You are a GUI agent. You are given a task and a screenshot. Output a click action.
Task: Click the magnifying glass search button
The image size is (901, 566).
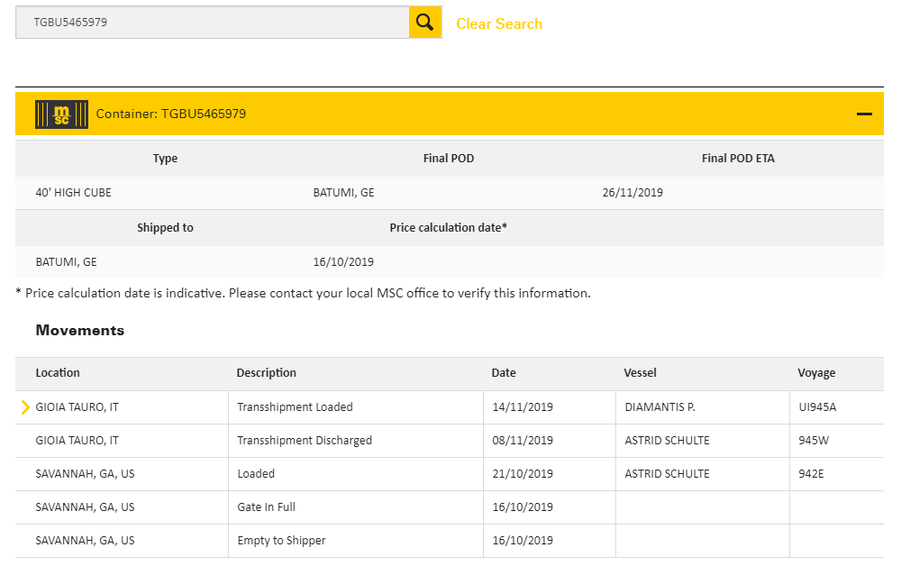(x=425, y=23)
